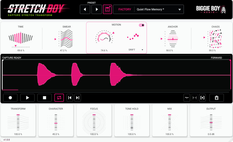Click the MOTION value 74.6 %

(x=104, y=50)
